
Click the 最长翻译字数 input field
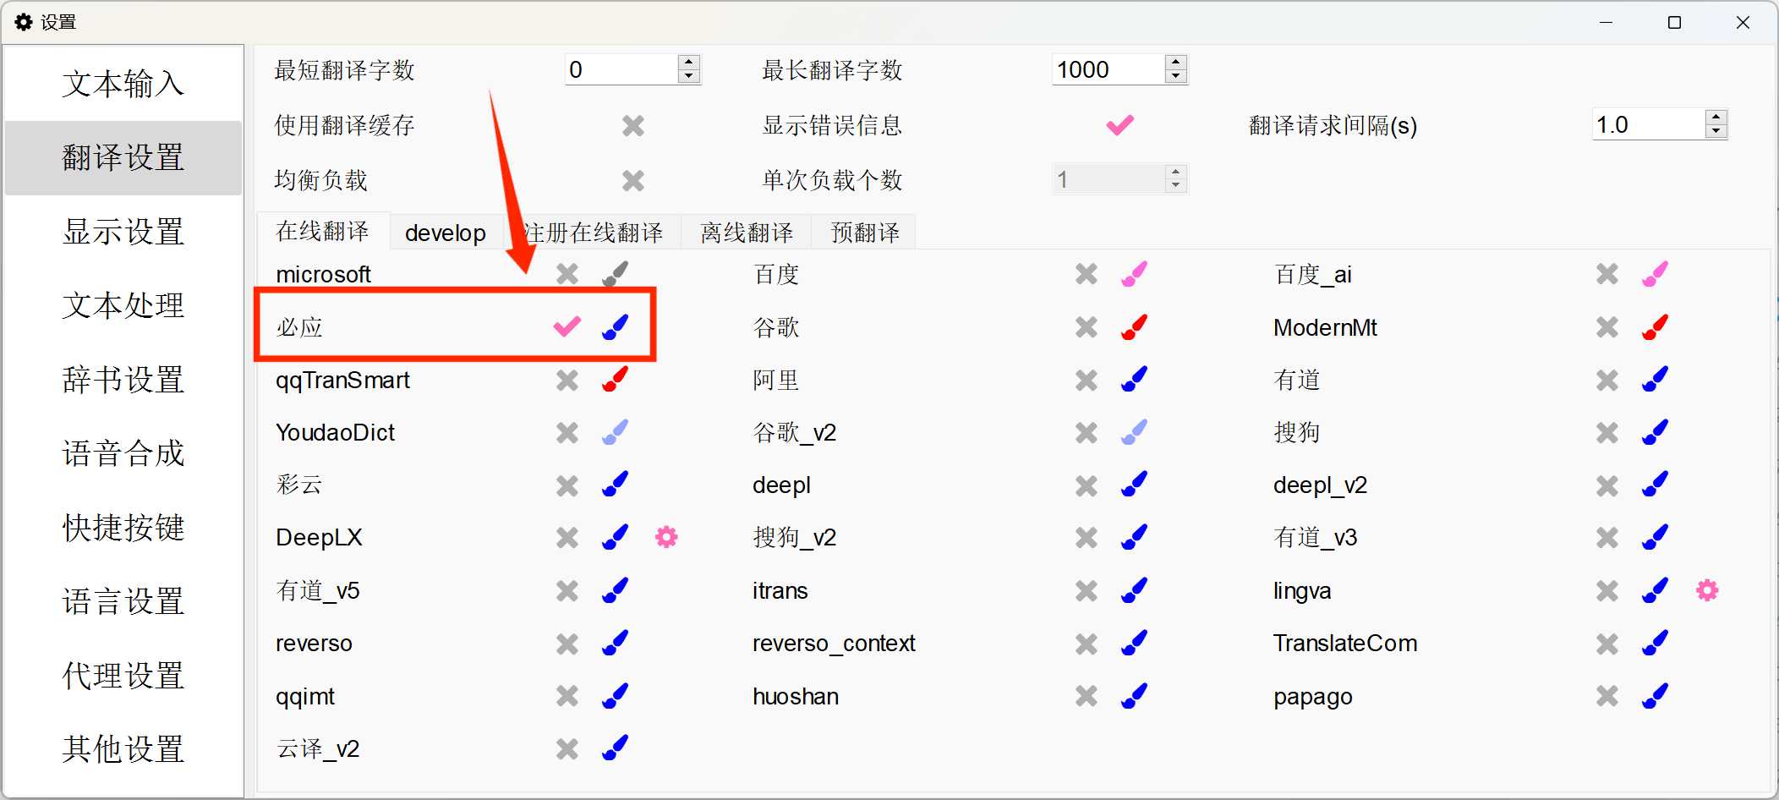(x=1108, y=69)
